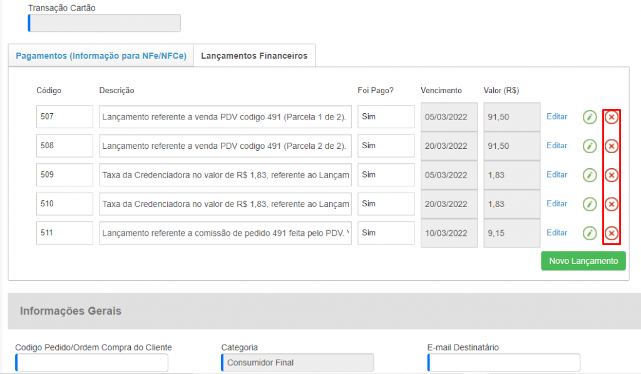Open Editar link for entry 508
This screenshot has width=641, height=374.
[556, 145]
